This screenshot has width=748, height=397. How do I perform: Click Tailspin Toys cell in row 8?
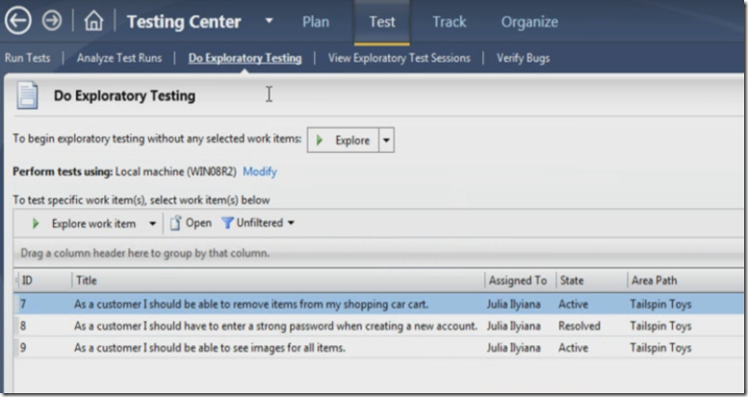coord(660,326)
